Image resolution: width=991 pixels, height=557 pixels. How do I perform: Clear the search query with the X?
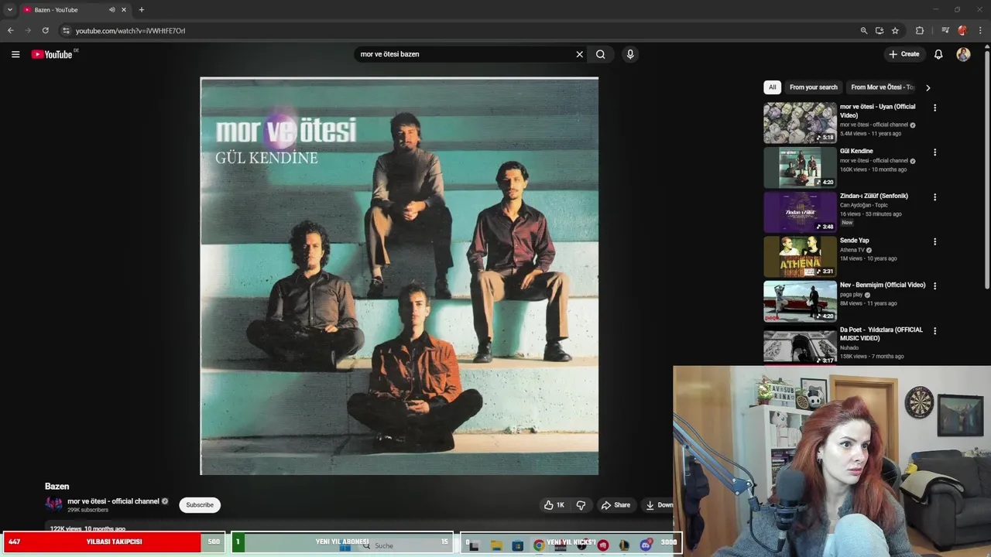pos(579,54)
